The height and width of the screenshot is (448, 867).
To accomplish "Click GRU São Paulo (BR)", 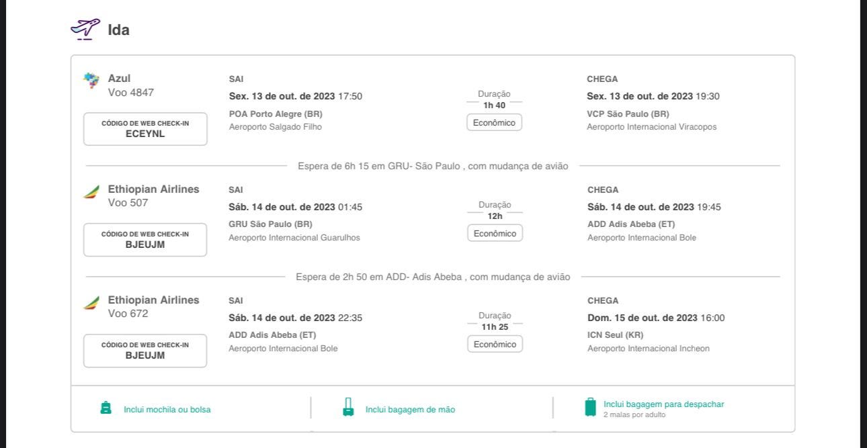I will (x=270, y=224).
